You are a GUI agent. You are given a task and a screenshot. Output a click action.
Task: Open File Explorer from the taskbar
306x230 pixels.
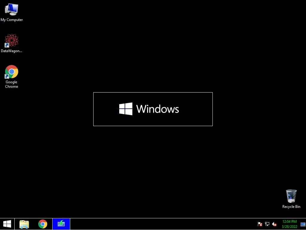pos(24,224)
